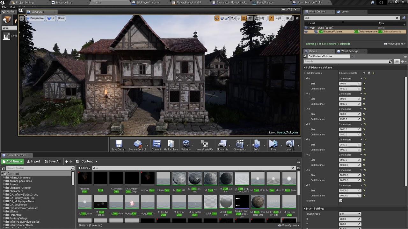
Task: Click the Blueprints toolbar icon
Action: click(222, 145)
